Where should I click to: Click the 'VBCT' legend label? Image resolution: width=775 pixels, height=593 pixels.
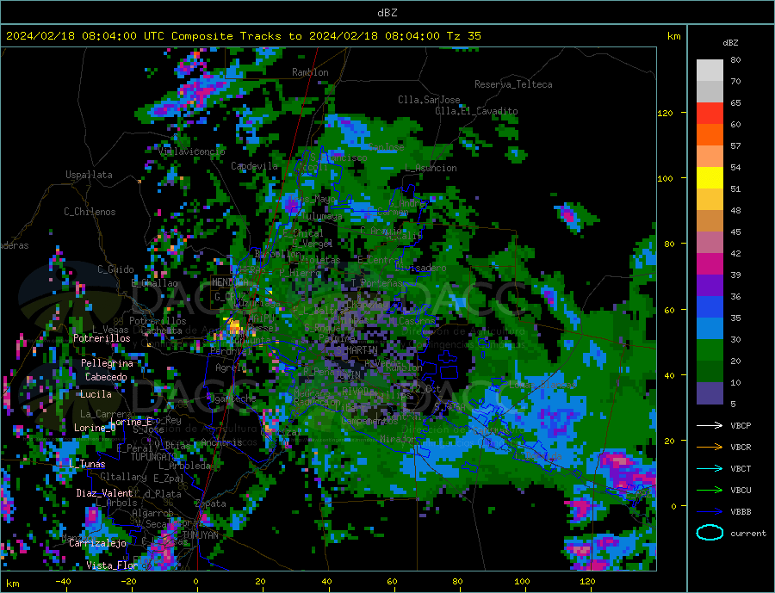pos(741,468)
